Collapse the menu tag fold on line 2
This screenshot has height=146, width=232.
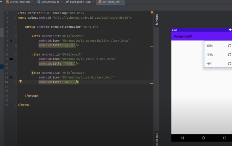pos(16,18)
